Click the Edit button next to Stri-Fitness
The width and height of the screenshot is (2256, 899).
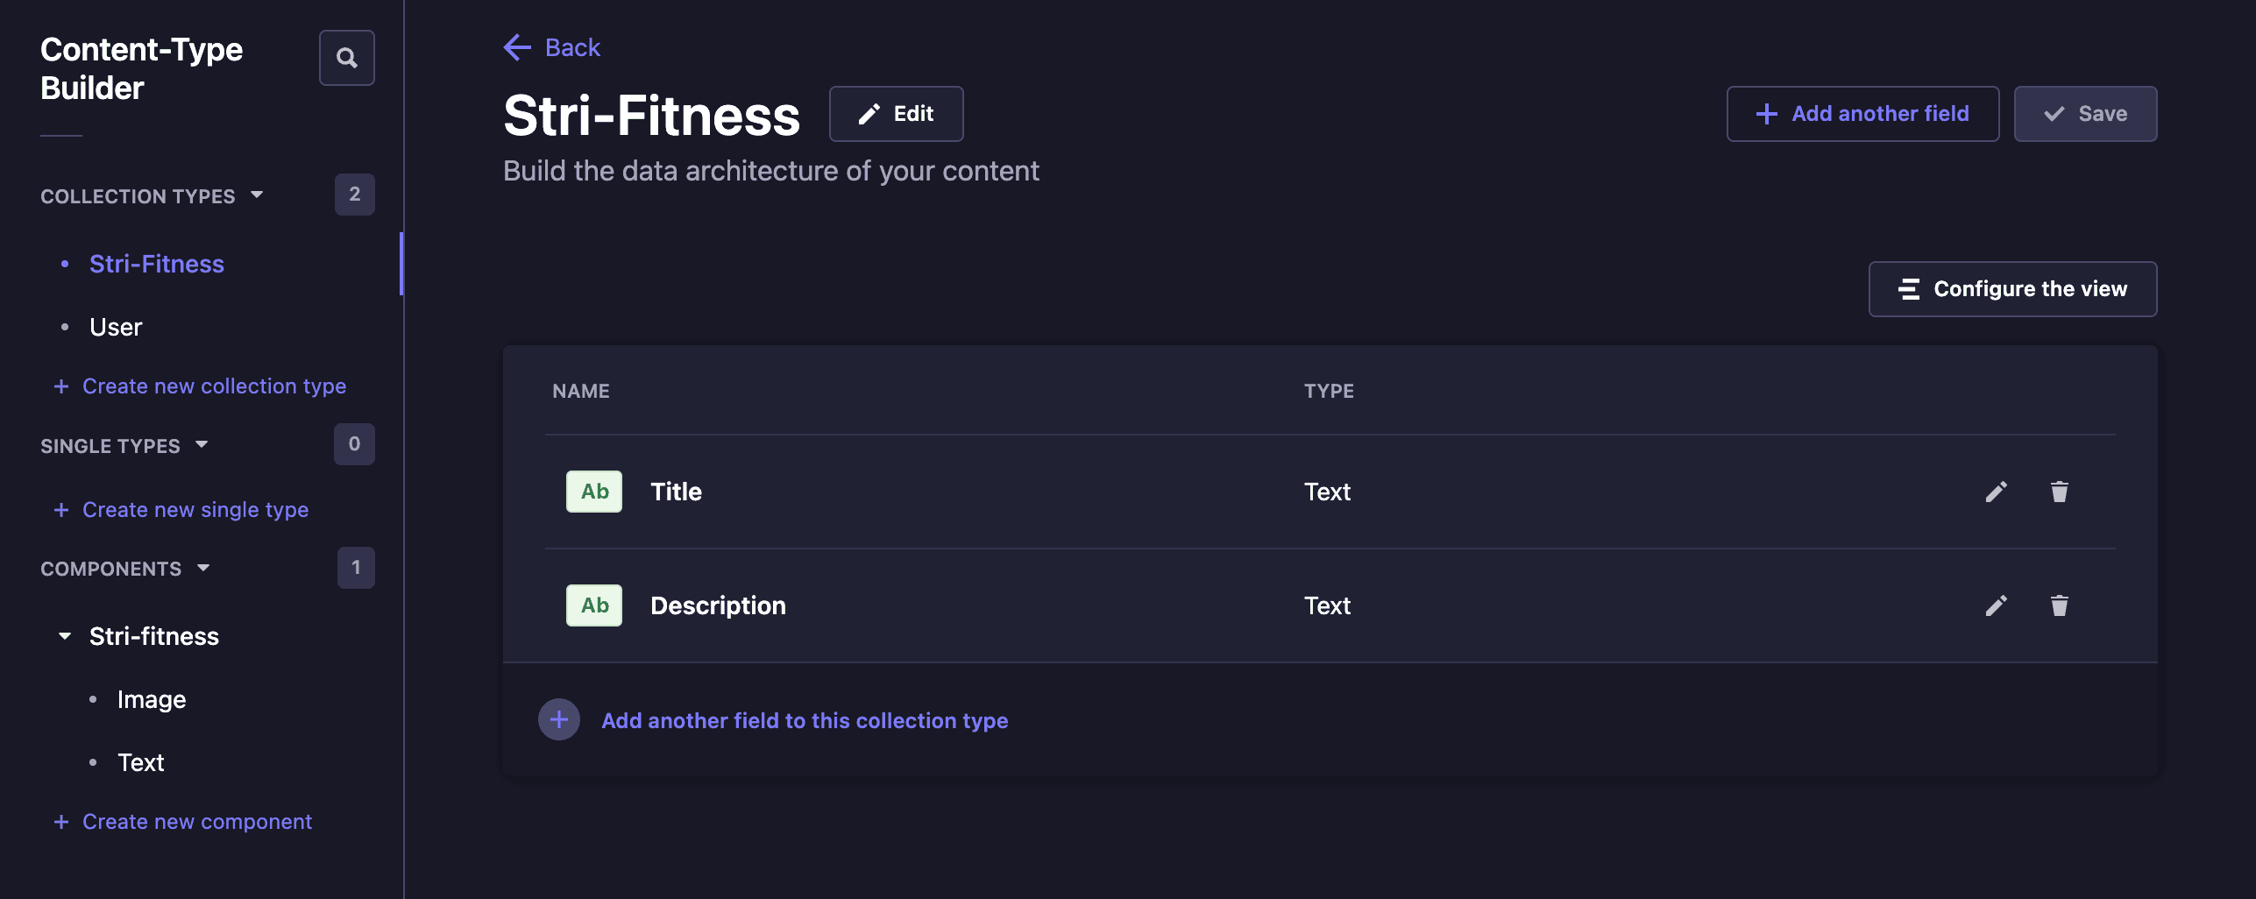pos(896,114)
